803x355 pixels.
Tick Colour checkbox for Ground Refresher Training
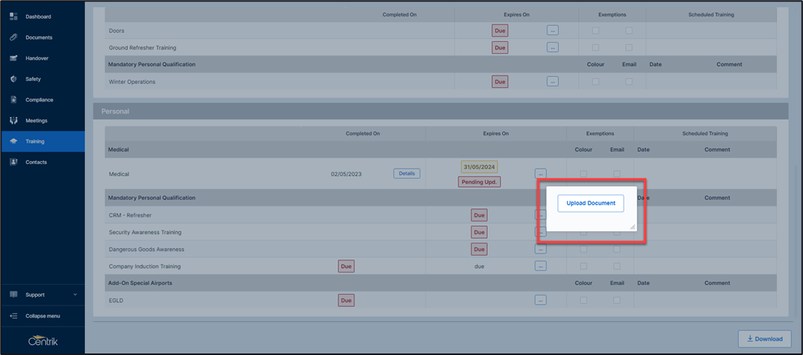595,47
